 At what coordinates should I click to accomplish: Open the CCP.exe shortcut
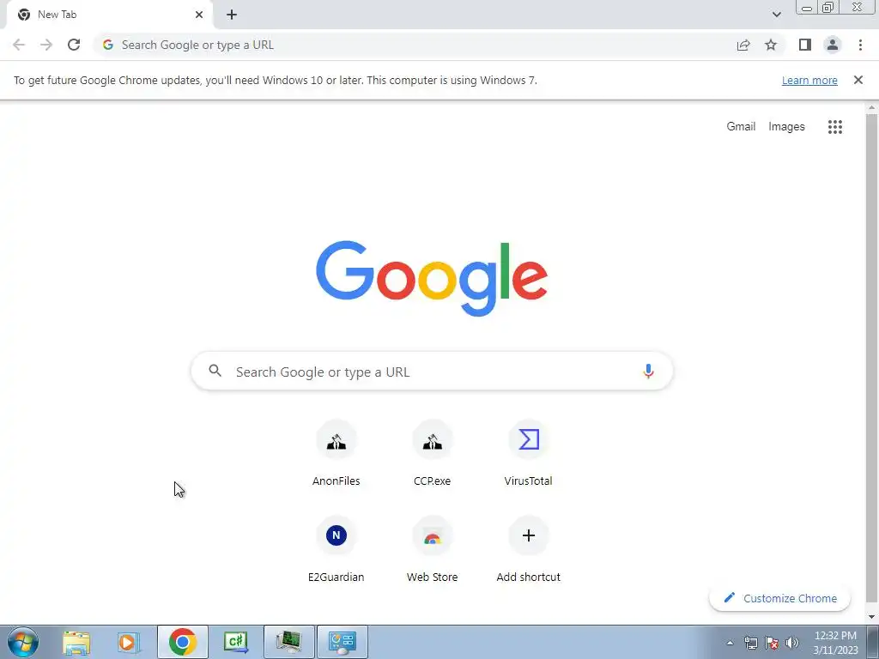[x=433, y=453]
